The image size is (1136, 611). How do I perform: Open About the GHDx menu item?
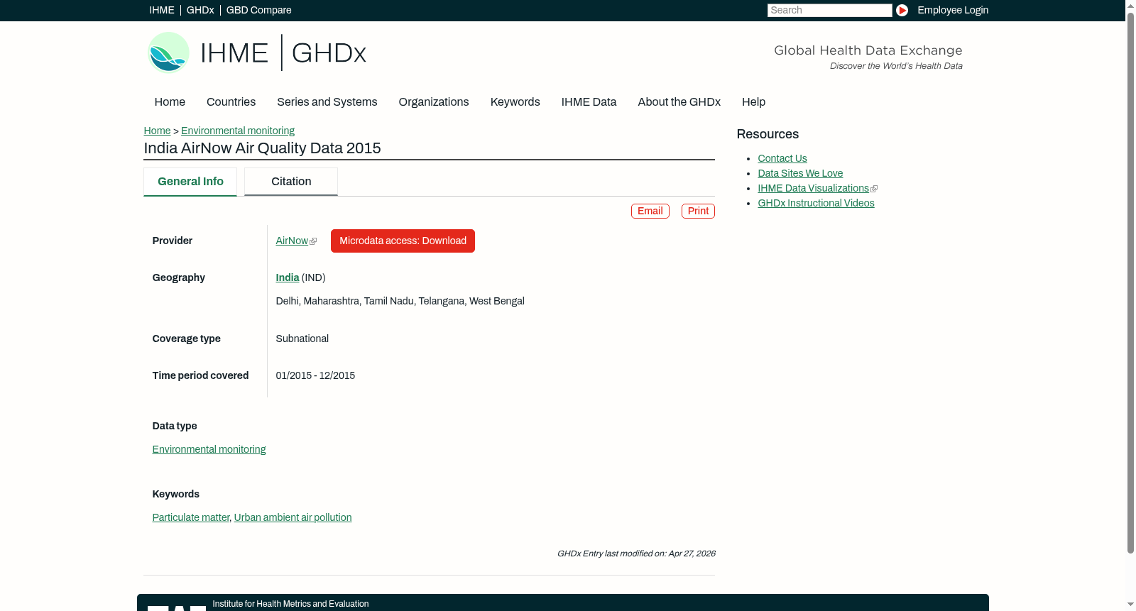[x=679, y=102]
